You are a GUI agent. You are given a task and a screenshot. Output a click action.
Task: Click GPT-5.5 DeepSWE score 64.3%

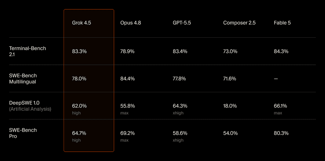point(180,106)
